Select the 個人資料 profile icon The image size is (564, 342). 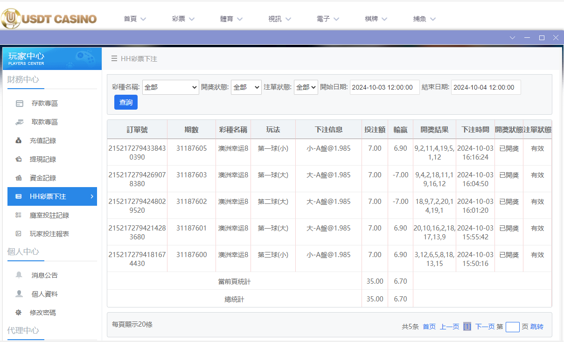pos(19,293)
